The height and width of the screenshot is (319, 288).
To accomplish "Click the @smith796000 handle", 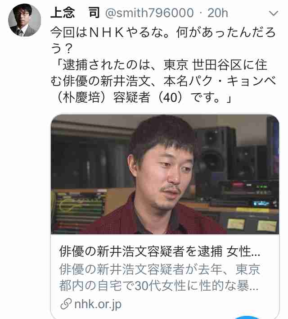I will 149,13.
